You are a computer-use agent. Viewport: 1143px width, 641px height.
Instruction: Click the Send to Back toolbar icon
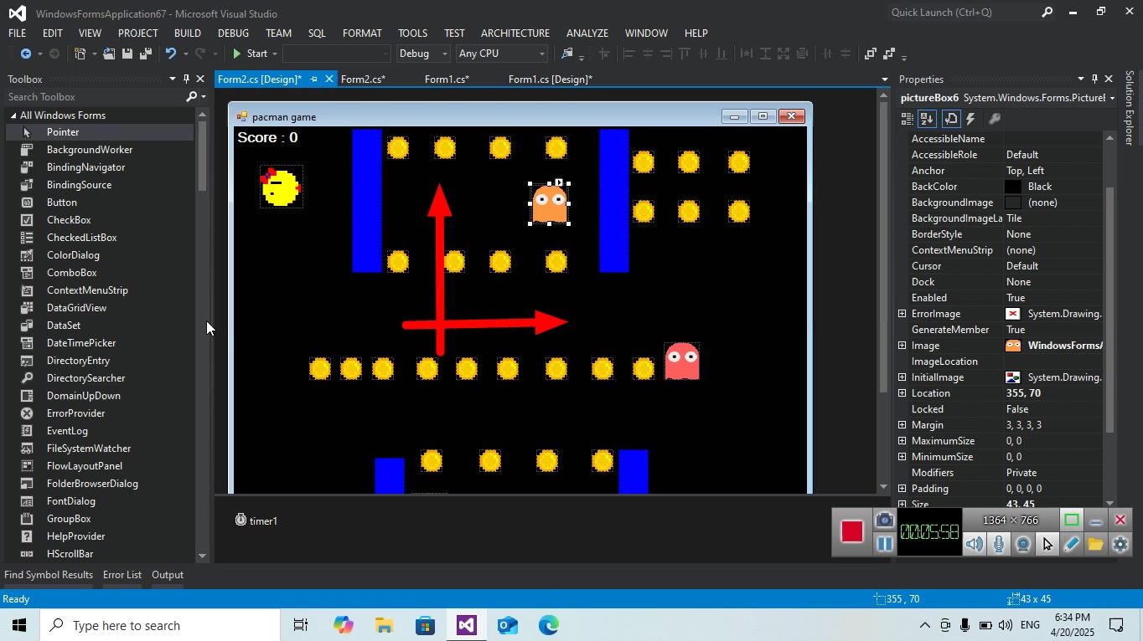[x=890, y=54]
